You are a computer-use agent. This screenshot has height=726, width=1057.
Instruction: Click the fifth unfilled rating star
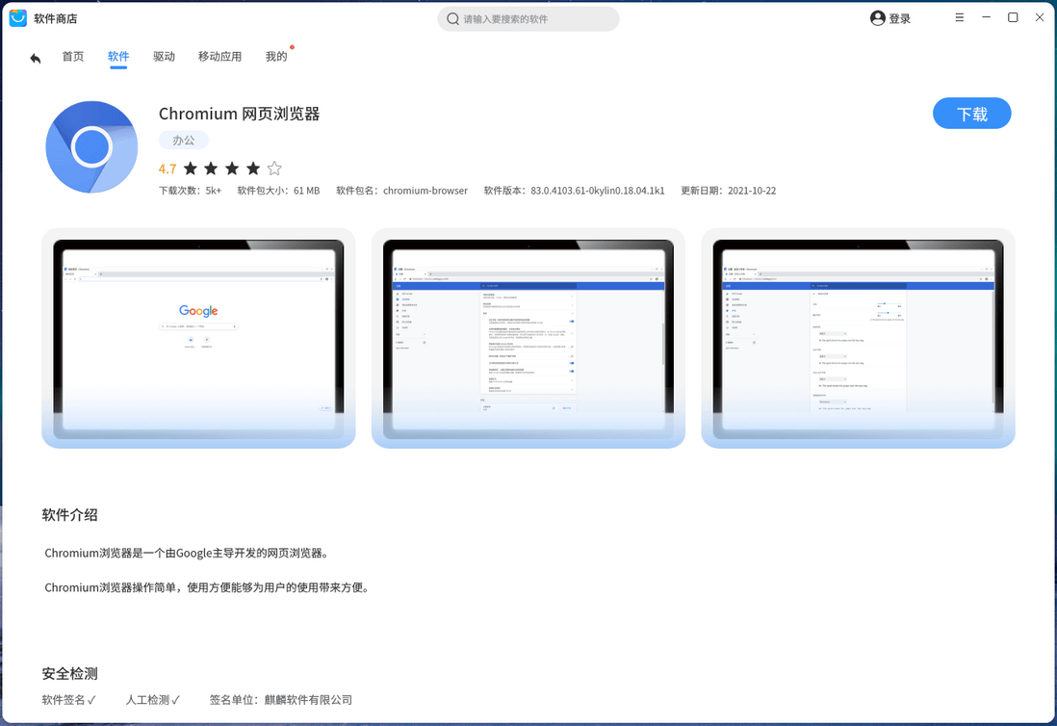pyautogui.click(x=274, y=168)
